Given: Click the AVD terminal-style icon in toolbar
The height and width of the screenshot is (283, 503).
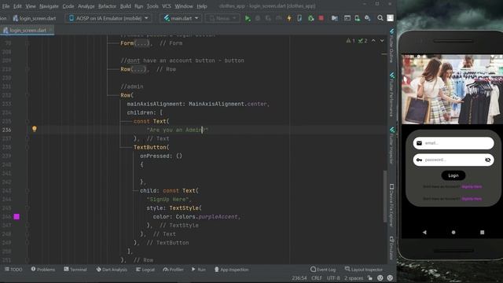Looking at the screenshot, I should click(347, 18).
